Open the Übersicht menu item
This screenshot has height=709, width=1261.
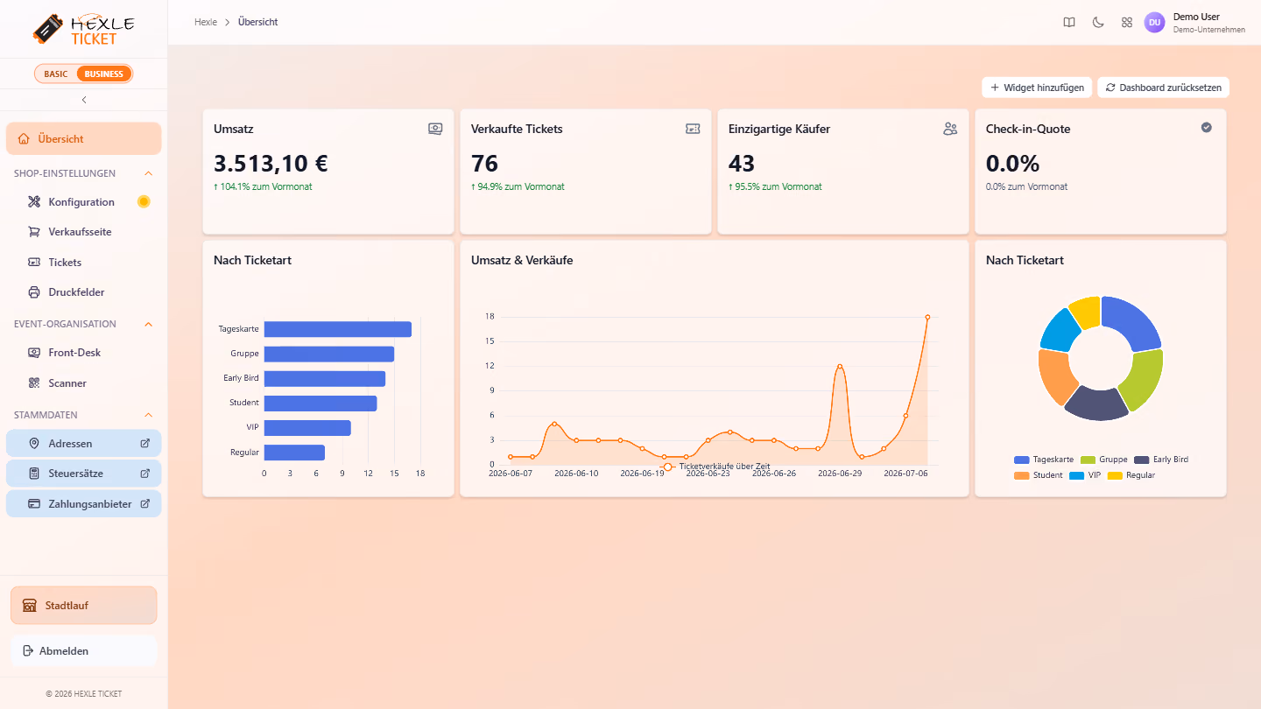coord(84,138)
